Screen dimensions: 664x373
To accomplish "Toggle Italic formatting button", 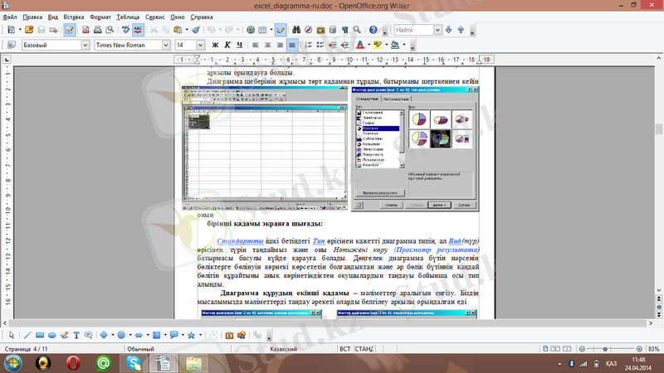I will tap(227, 45).
